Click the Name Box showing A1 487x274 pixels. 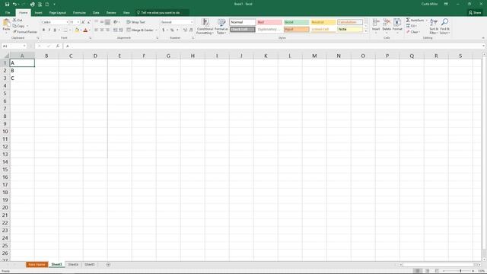pos(14,46)
